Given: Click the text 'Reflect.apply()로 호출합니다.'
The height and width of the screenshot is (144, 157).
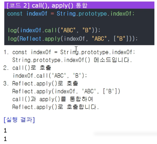Looking at the screenshot, I should 56,107.
